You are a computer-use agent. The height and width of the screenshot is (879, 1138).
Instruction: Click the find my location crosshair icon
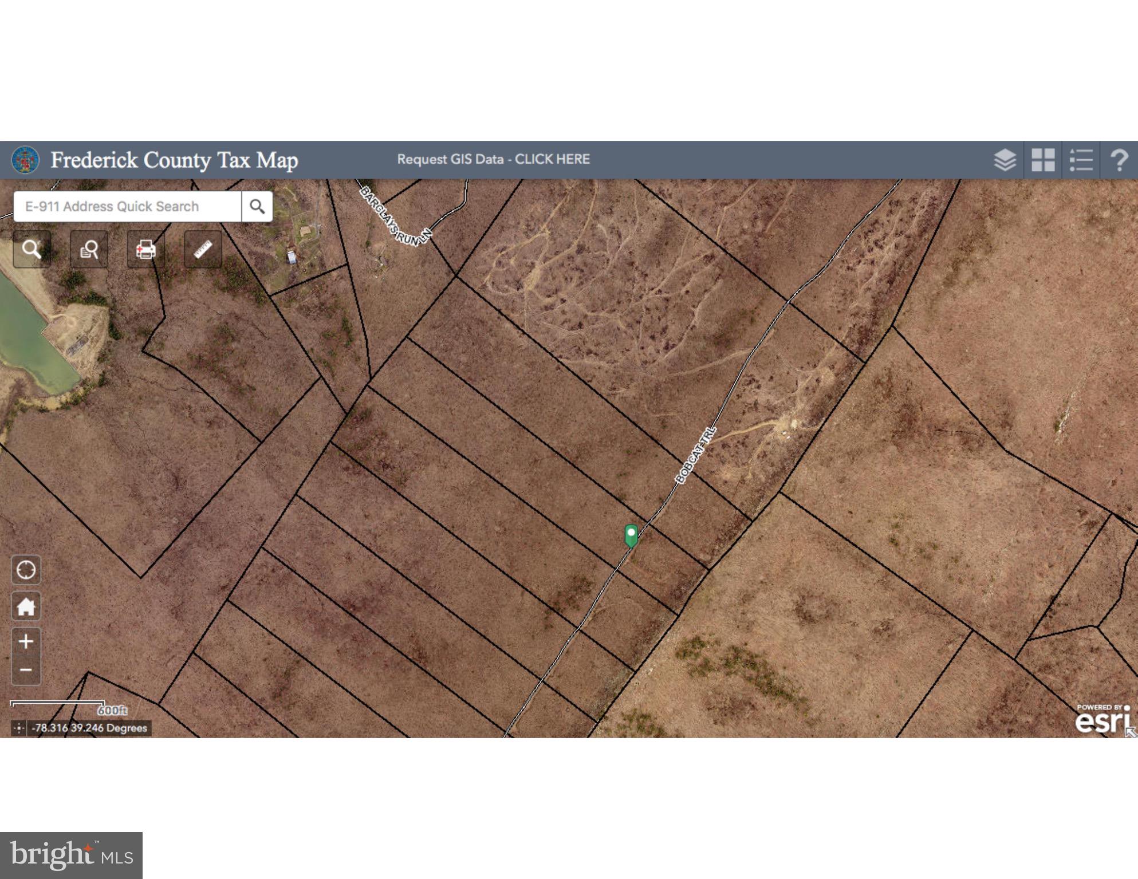coord(26,570)
